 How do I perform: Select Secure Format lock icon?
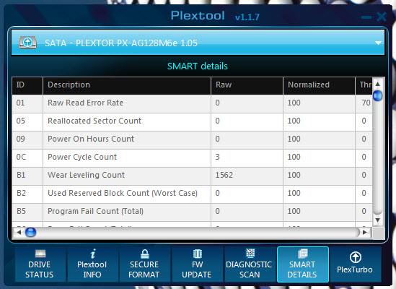(145, 254)
